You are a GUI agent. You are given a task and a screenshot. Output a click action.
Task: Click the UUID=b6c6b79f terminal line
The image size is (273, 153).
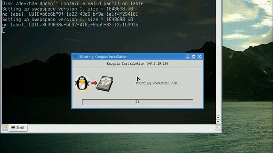click(x=70, y=14)
